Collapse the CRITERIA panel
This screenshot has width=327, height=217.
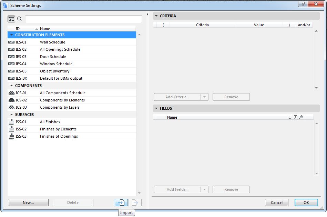click(x=156, y=16)
